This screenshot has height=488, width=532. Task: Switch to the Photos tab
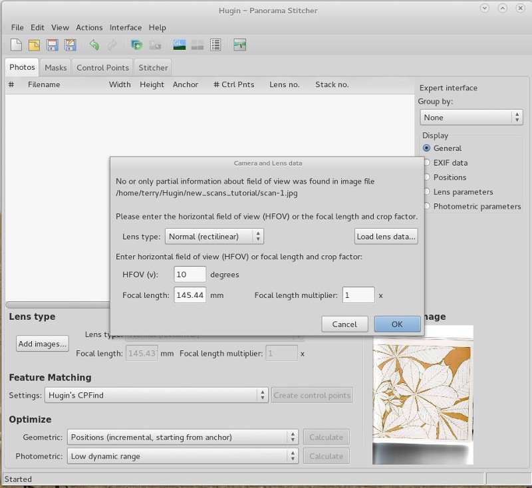tap(22, 67)
